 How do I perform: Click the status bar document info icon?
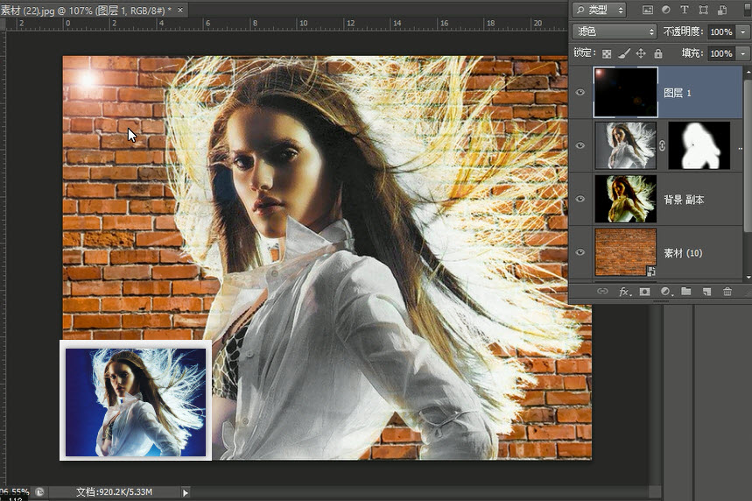point(39,492)
